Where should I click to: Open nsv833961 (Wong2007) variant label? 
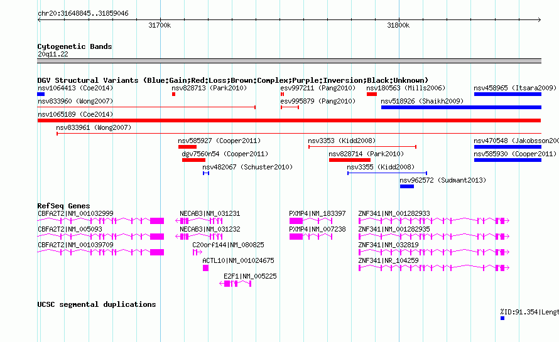(94, 127)
